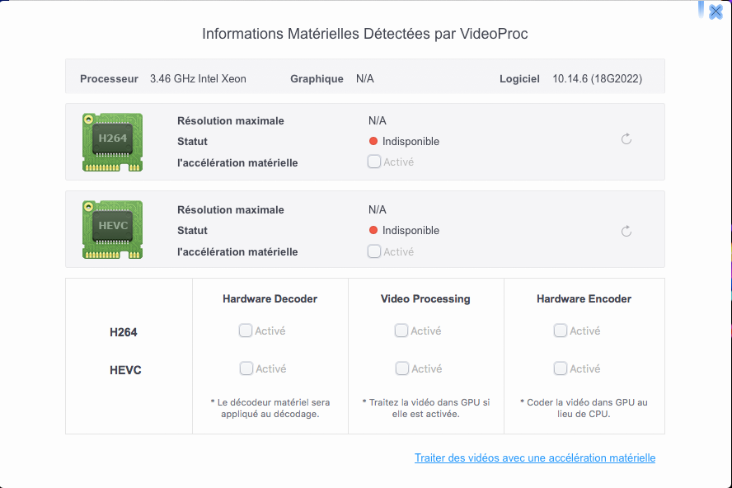Click the red H264 status indicator
732x488 pixels.
(x=373, y=141)
